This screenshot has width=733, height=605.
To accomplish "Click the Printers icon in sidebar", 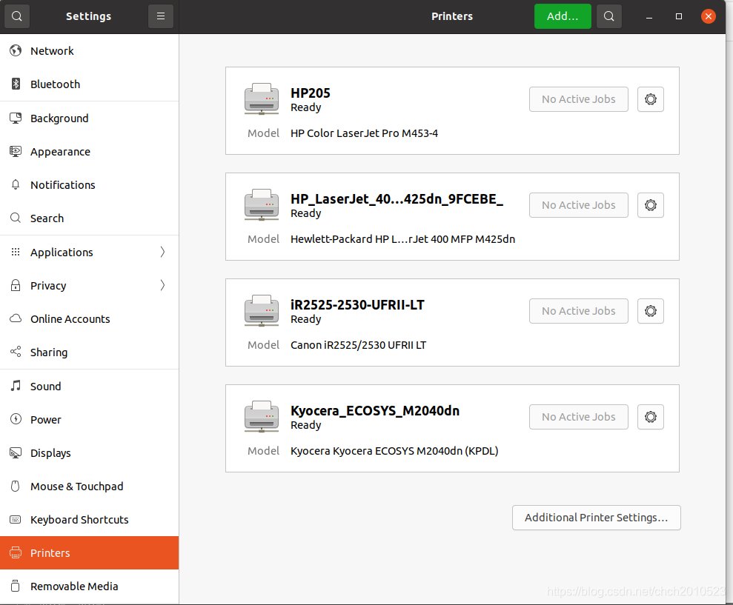I will pyautogui.click(x=16, y=552).
